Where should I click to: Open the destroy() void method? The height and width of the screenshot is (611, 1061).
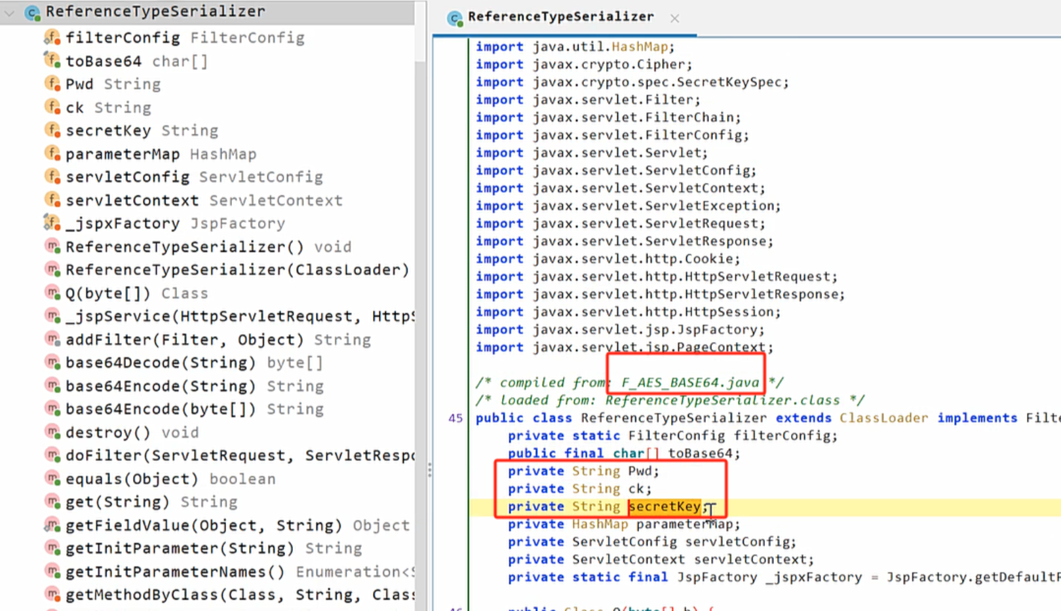point(132,432)
